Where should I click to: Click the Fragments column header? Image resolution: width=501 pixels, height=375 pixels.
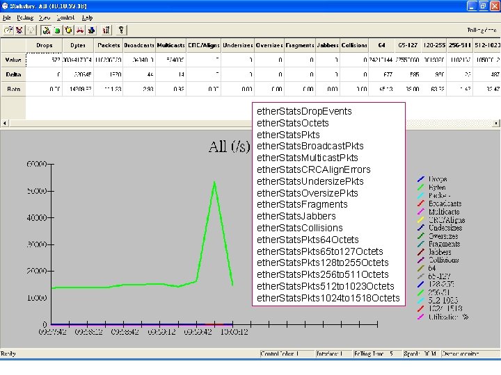pyautogui.click(x=300, y=45)
